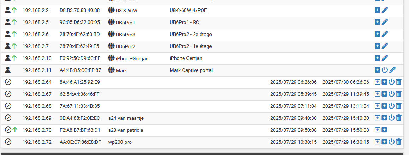Send Wake-on-LAN to s24-van-maartje

pos(391,118)
